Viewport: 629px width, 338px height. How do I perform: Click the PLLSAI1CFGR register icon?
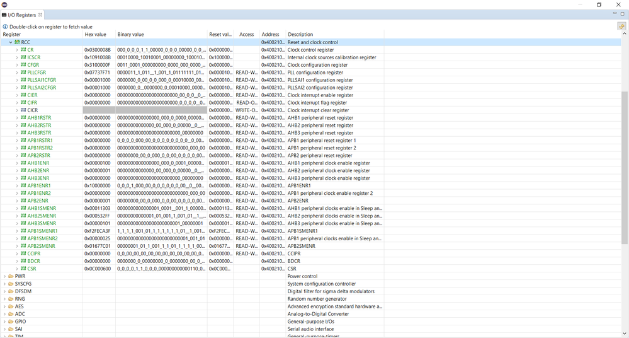click(x=23, y=80)
